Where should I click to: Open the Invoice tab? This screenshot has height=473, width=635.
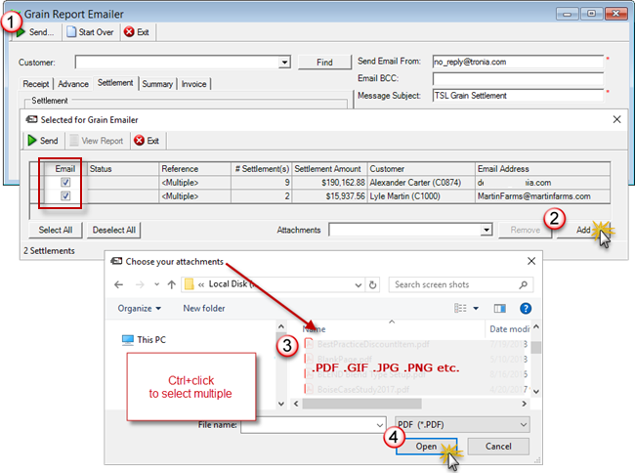(x=194, y=84)
